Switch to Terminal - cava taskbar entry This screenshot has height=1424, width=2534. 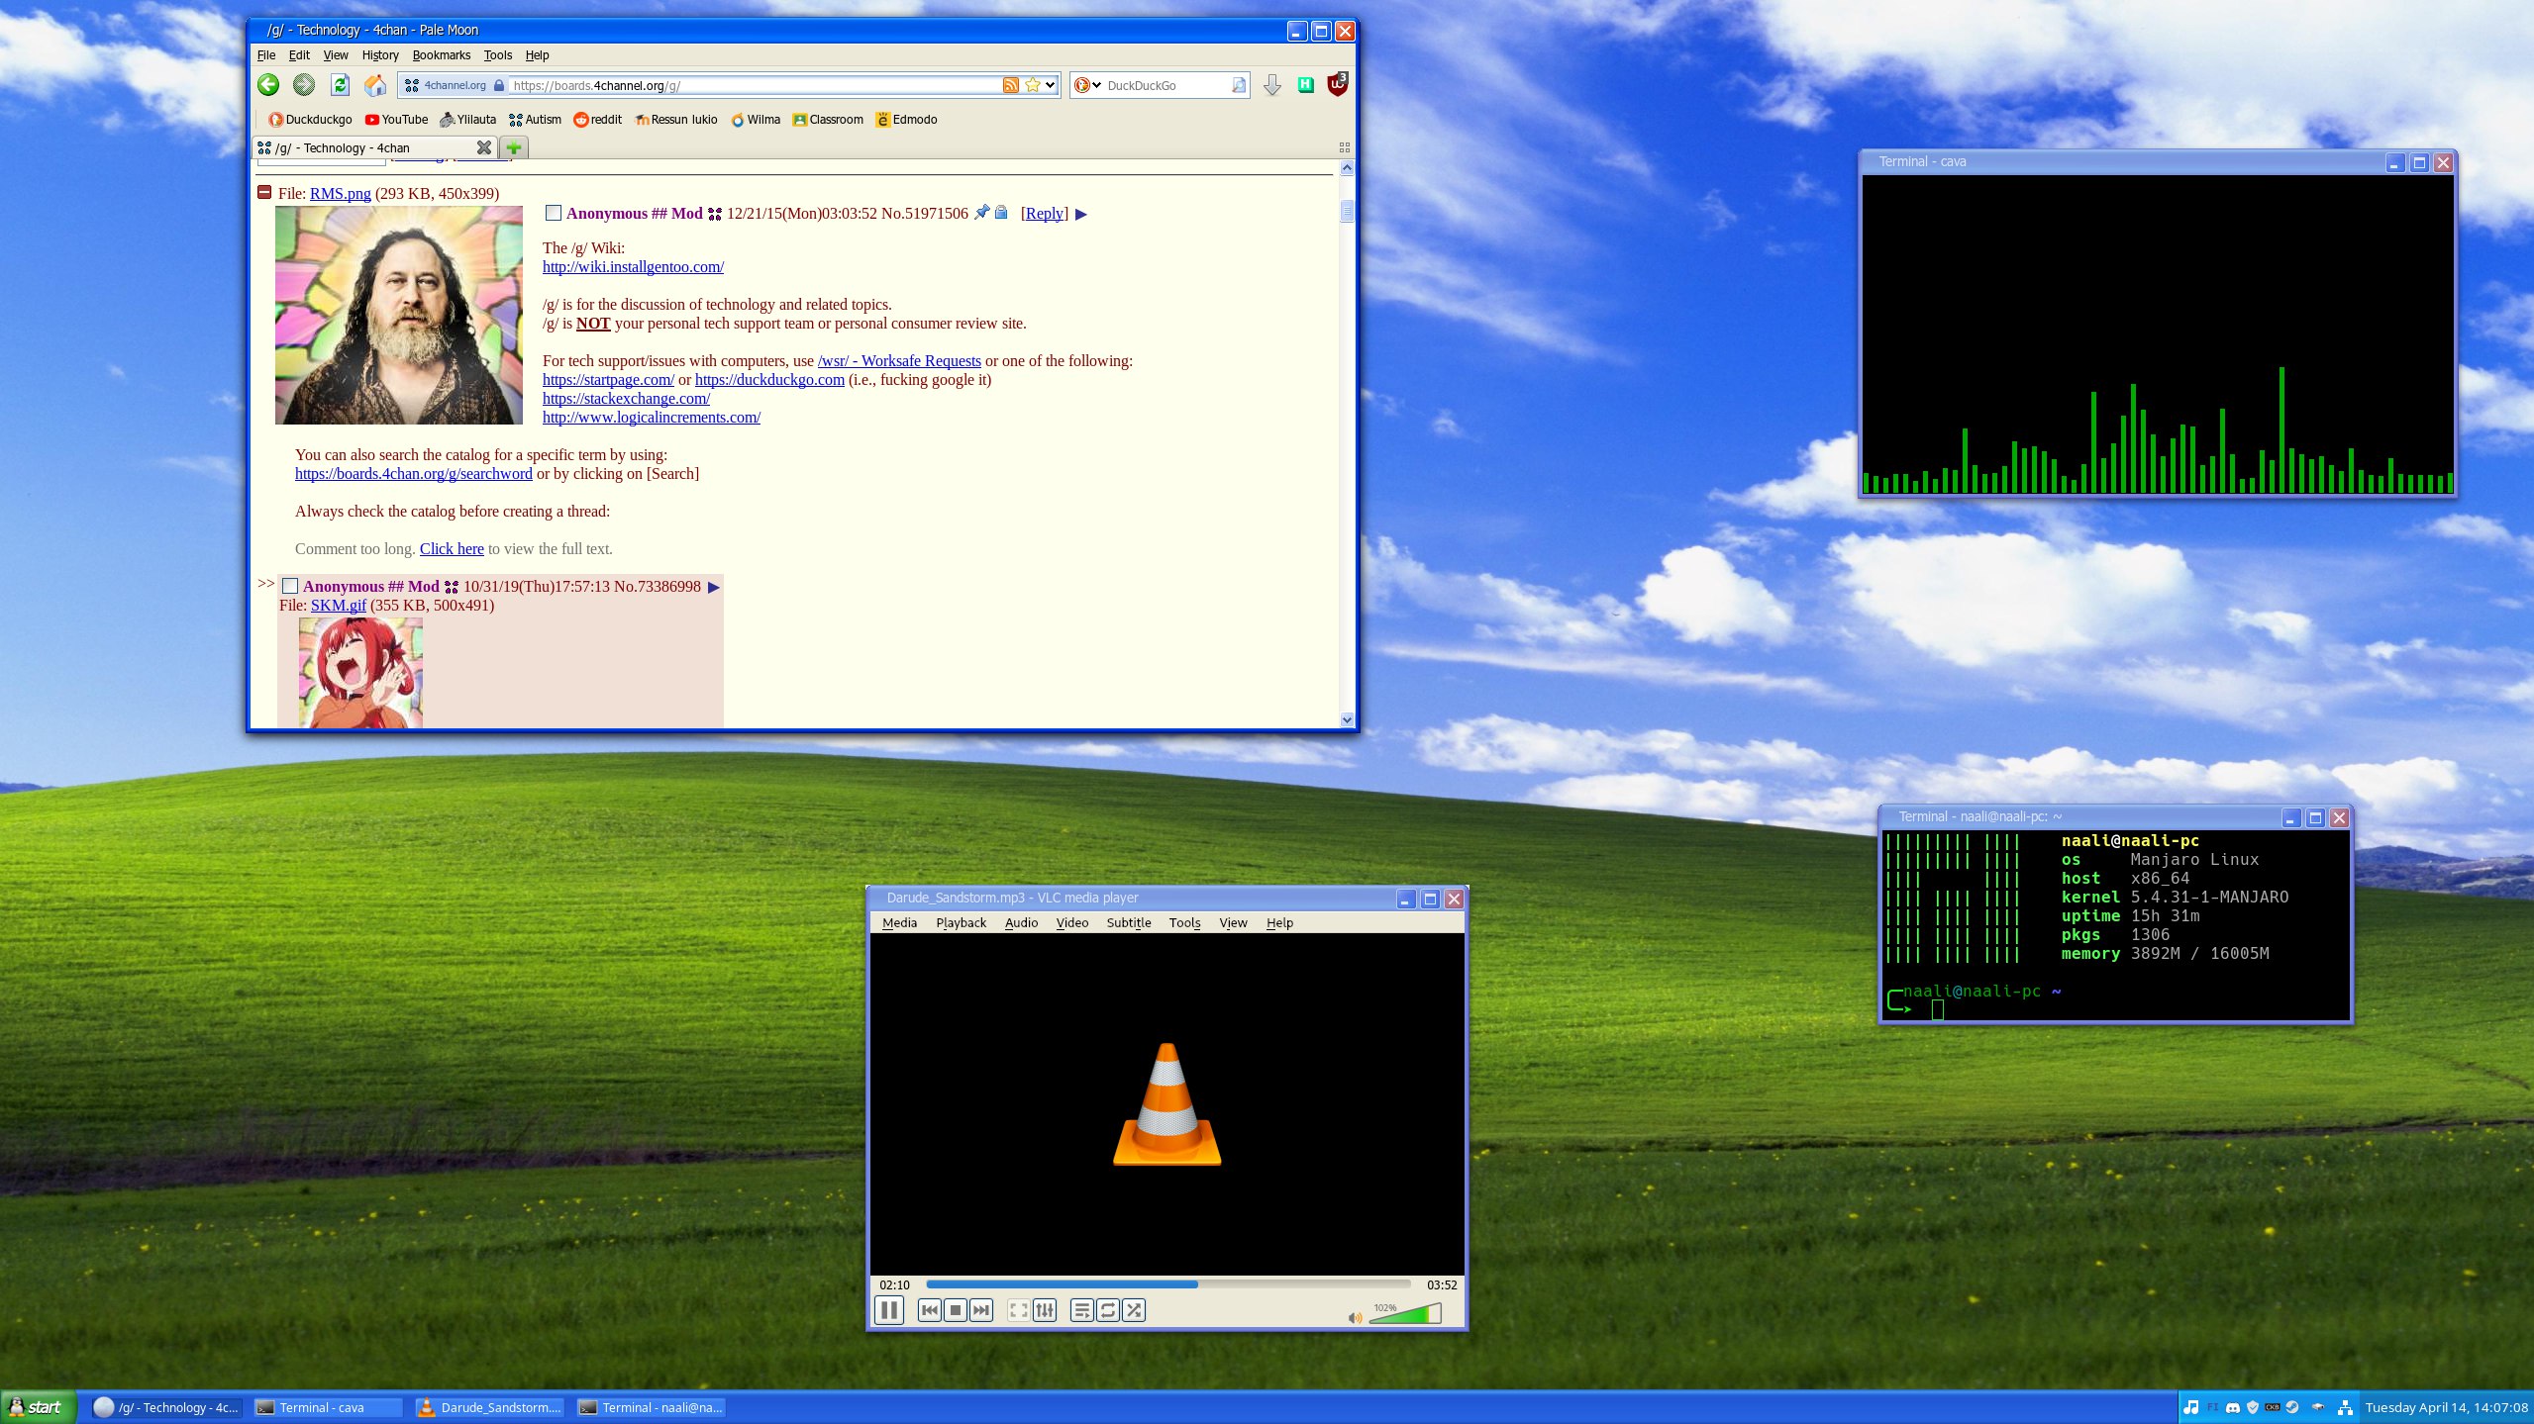pyautogui.click(x=327, y=1407)
